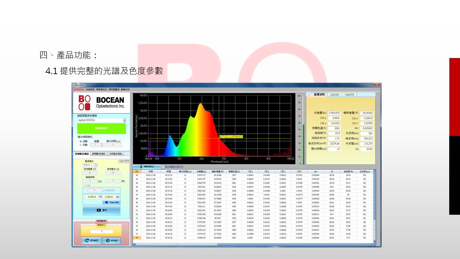The width and height of the screenshot is (460, 259).
Task: Enable the 套用輔助燈設定 checkbox
Action: [163, 167]
